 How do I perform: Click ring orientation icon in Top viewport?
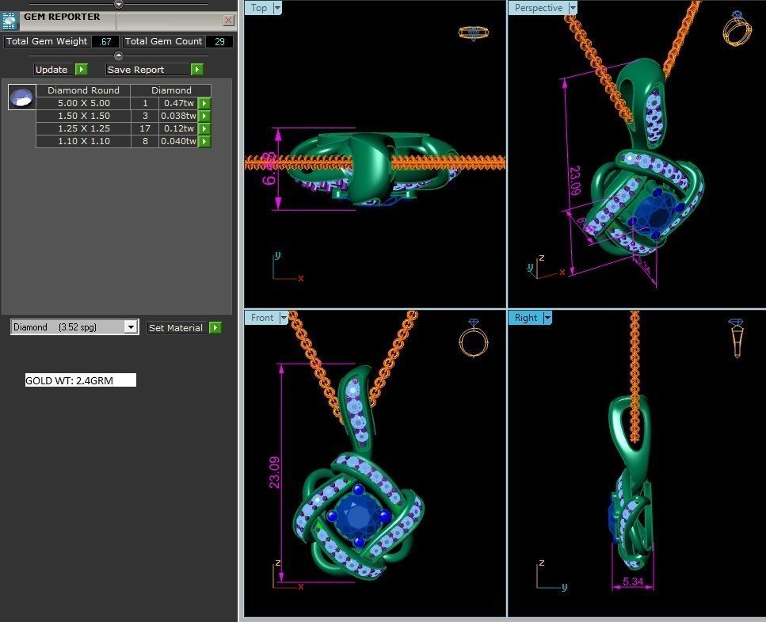pyautogui.click(x=474, y=33)
